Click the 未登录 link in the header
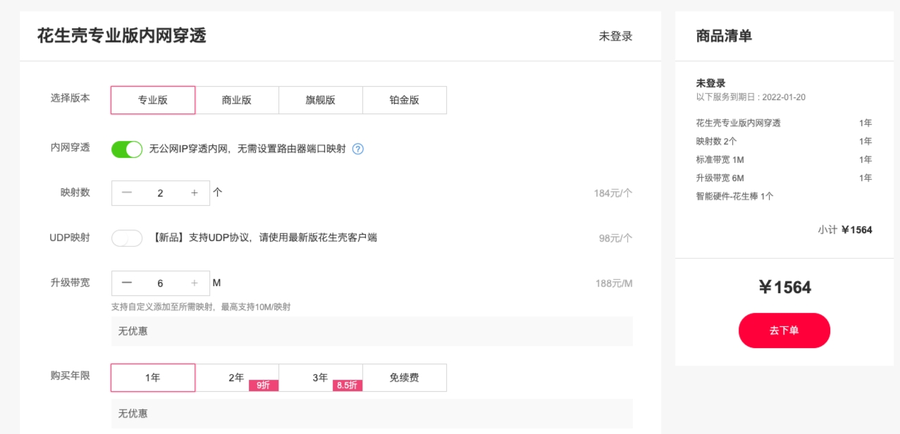The width and height of the screenshot is (900, 434). pos(616,37)
